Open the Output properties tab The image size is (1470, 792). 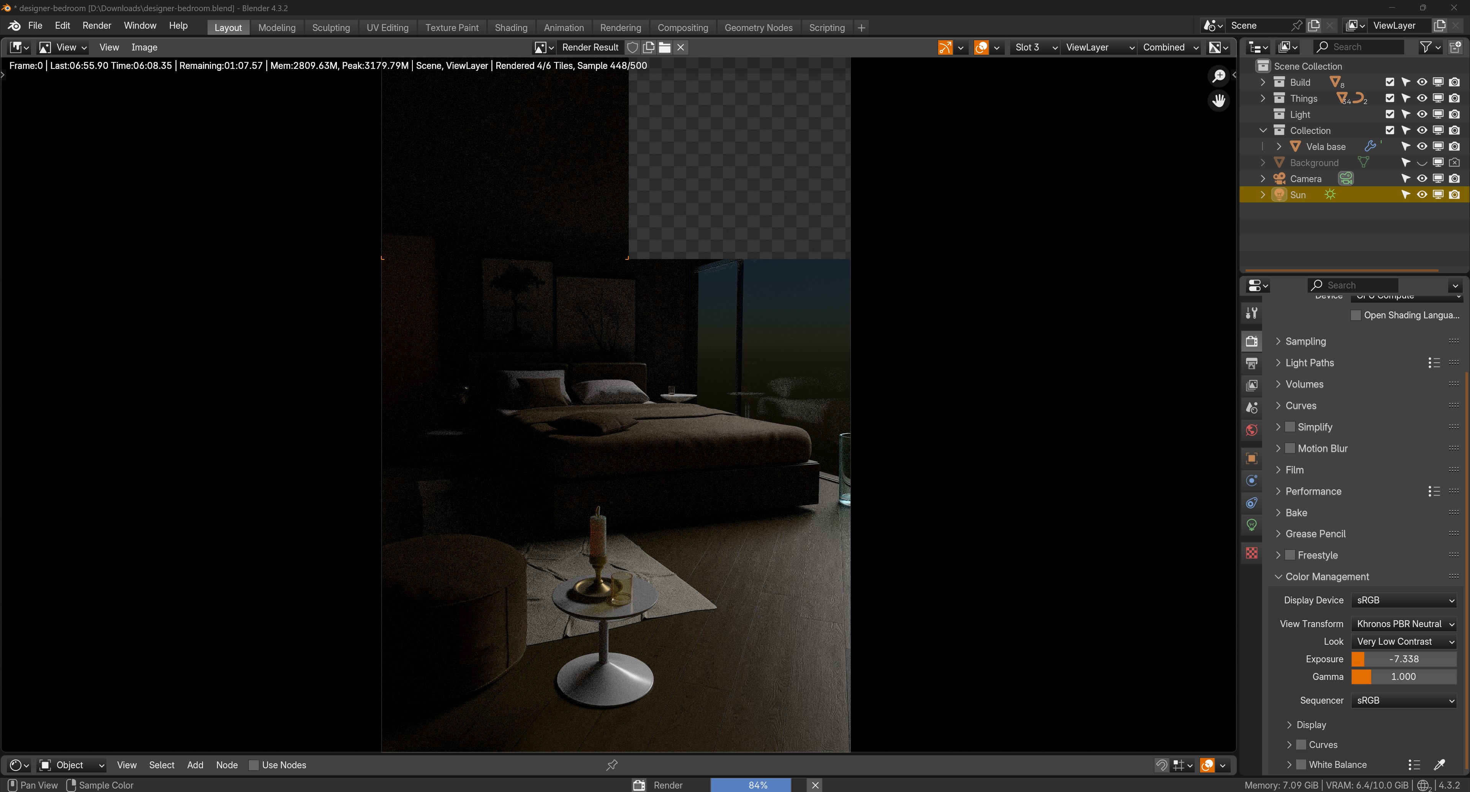[1251, 363]
